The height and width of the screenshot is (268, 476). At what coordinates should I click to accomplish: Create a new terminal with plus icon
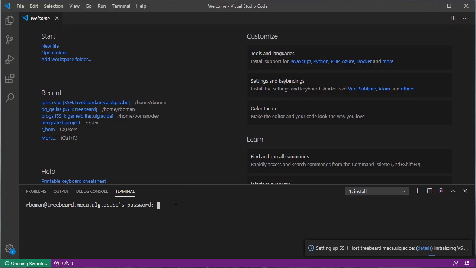click(417, 191)
